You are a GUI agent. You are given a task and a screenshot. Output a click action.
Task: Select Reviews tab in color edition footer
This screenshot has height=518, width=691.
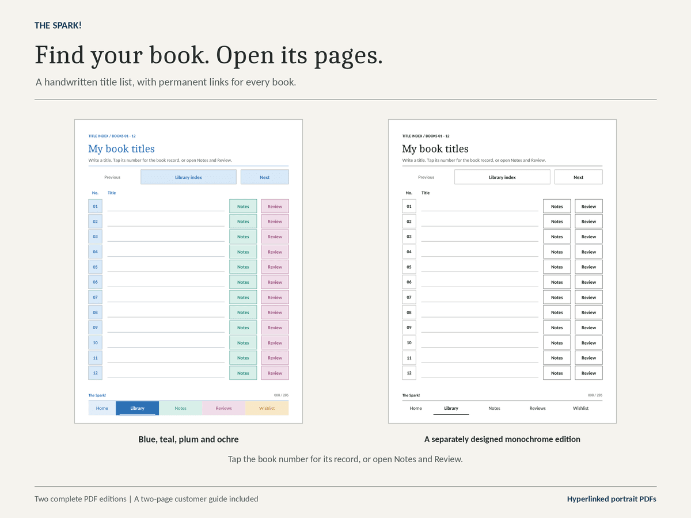click(223, 408)
